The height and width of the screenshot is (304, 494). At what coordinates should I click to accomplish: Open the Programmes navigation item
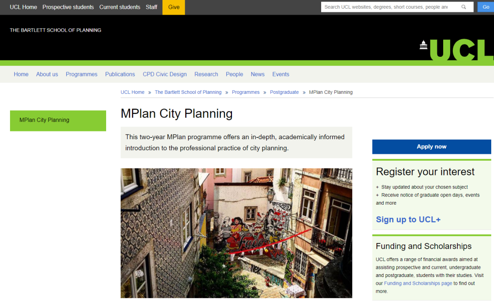pos(81,74)
